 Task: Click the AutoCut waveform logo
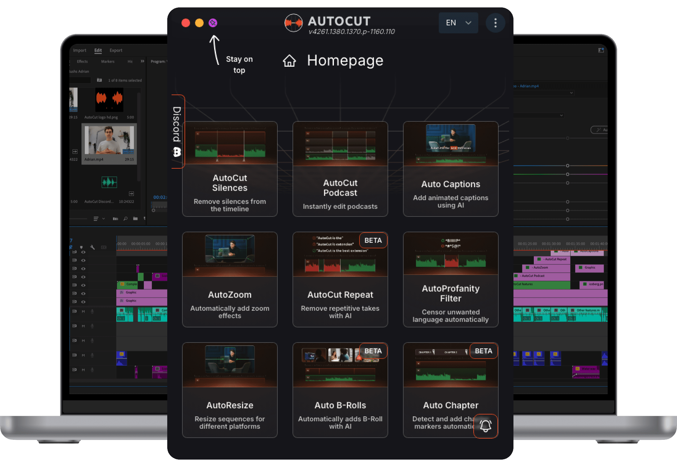(293, 23)
